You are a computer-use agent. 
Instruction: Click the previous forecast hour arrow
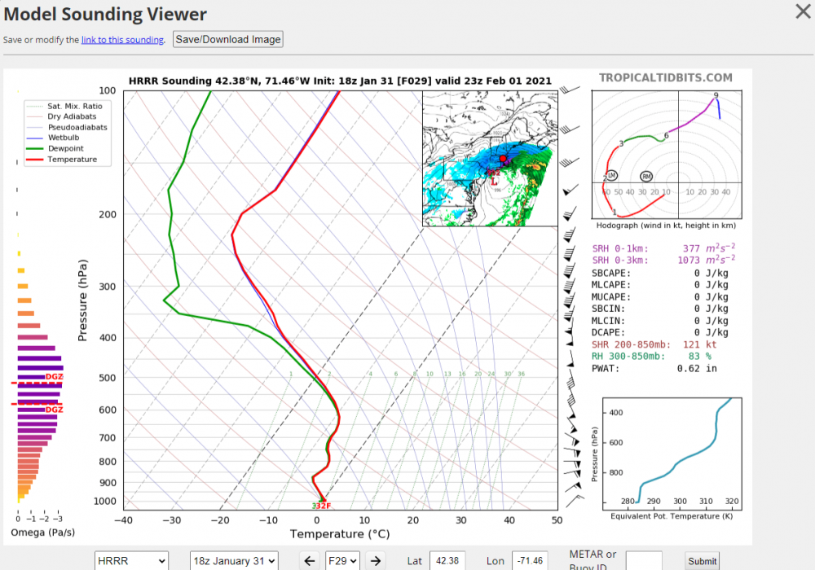[x=309, y=560]
